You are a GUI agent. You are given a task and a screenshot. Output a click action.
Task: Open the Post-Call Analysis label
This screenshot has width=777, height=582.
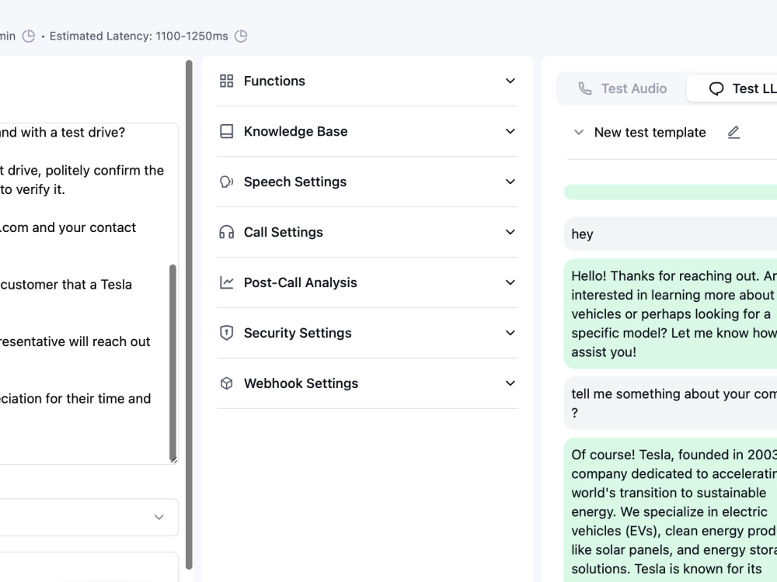[300, 282]
